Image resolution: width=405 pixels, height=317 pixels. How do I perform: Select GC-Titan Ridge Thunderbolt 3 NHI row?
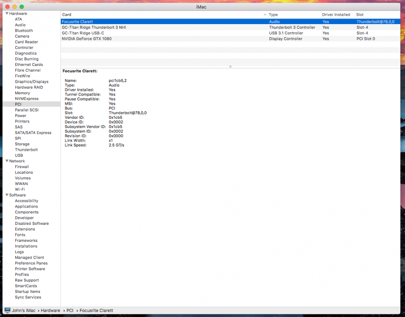click(x=230, y=27)
